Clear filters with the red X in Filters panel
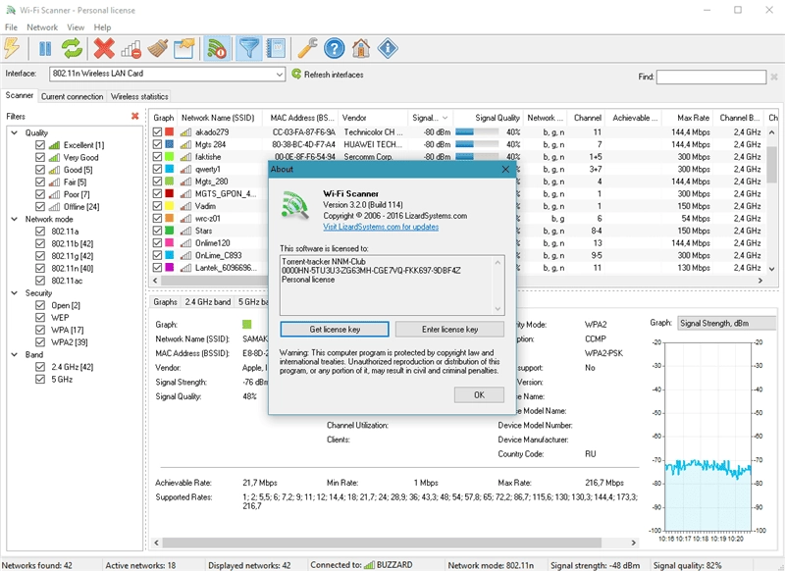Image resolution: width=785 pixels, height=571 pixels. (134, 116)
